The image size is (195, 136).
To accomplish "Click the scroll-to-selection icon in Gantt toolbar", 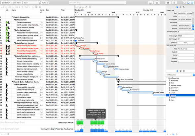I will coord(83,7).
